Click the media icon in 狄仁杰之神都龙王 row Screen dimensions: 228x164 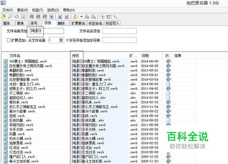[x=168, y=107]
